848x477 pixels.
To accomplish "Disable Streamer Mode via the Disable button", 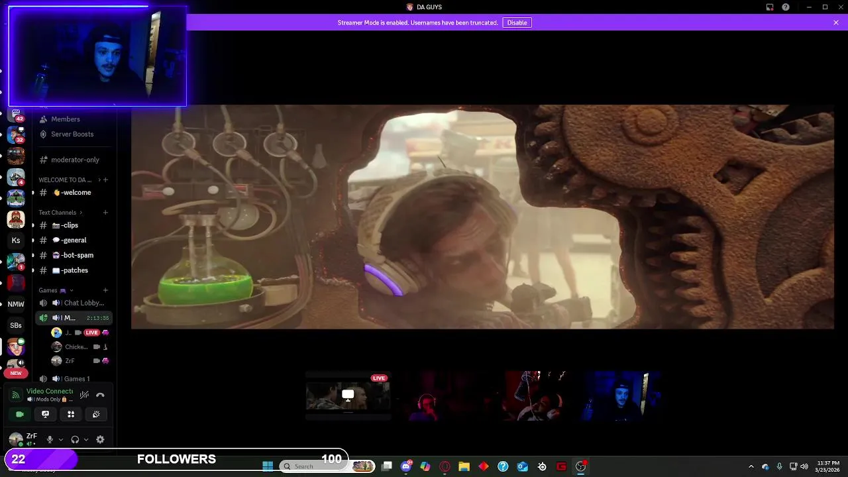I will 517,23.
